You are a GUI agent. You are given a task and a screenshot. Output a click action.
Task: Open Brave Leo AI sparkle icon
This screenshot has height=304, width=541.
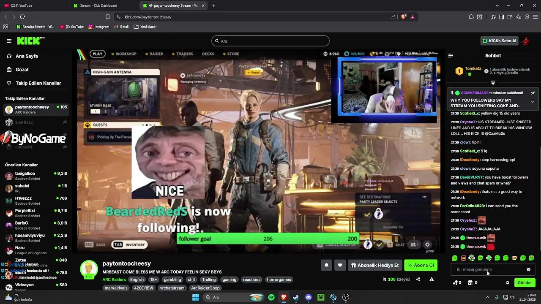(518, 17)
